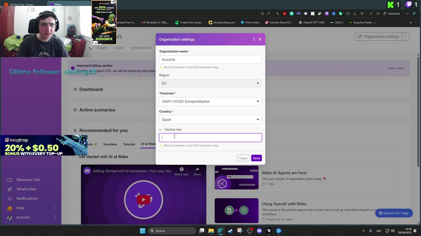Open the Asistente panel
421x236 pixels.
coord(391,13)
